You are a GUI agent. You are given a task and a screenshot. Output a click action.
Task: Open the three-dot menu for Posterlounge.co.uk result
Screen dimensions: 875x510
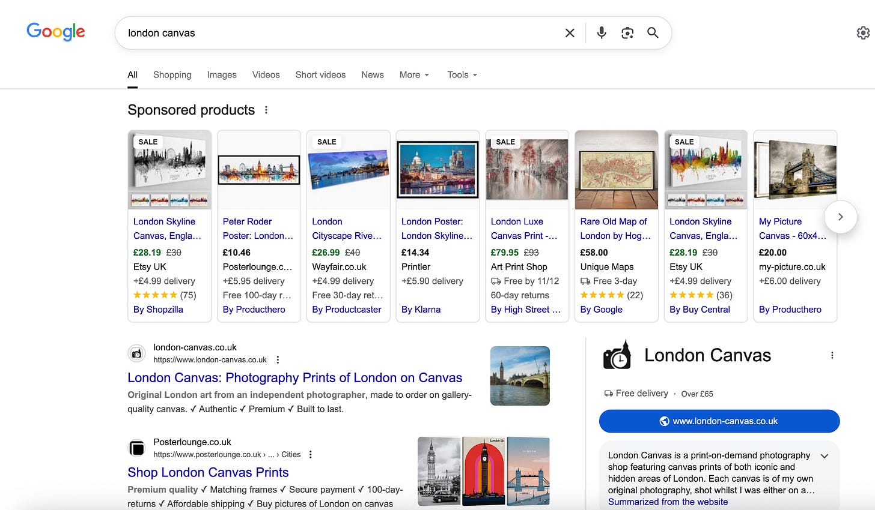click(x=310, y=454)
